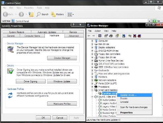The width and height of the screenshot is (163, 123).
Task: Choose Properties from context menu
Action: pyautogui.click(x=134, y=113)
